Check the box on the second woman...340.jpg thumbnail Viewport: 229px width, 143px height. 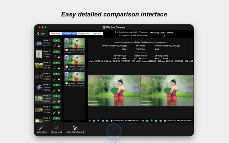click(67, 67)
